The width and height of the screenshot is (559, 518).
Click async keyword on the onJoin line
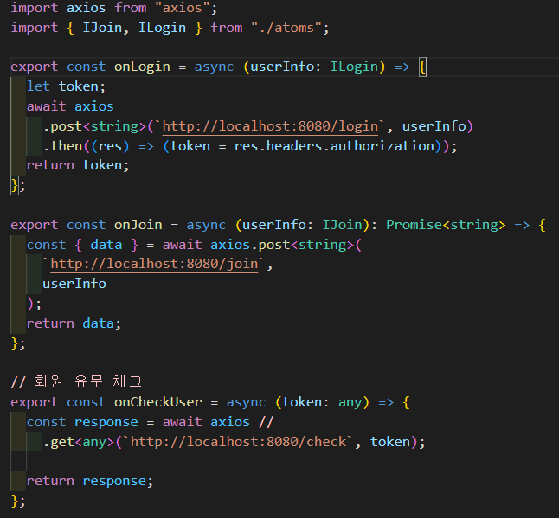click(206, 225)
